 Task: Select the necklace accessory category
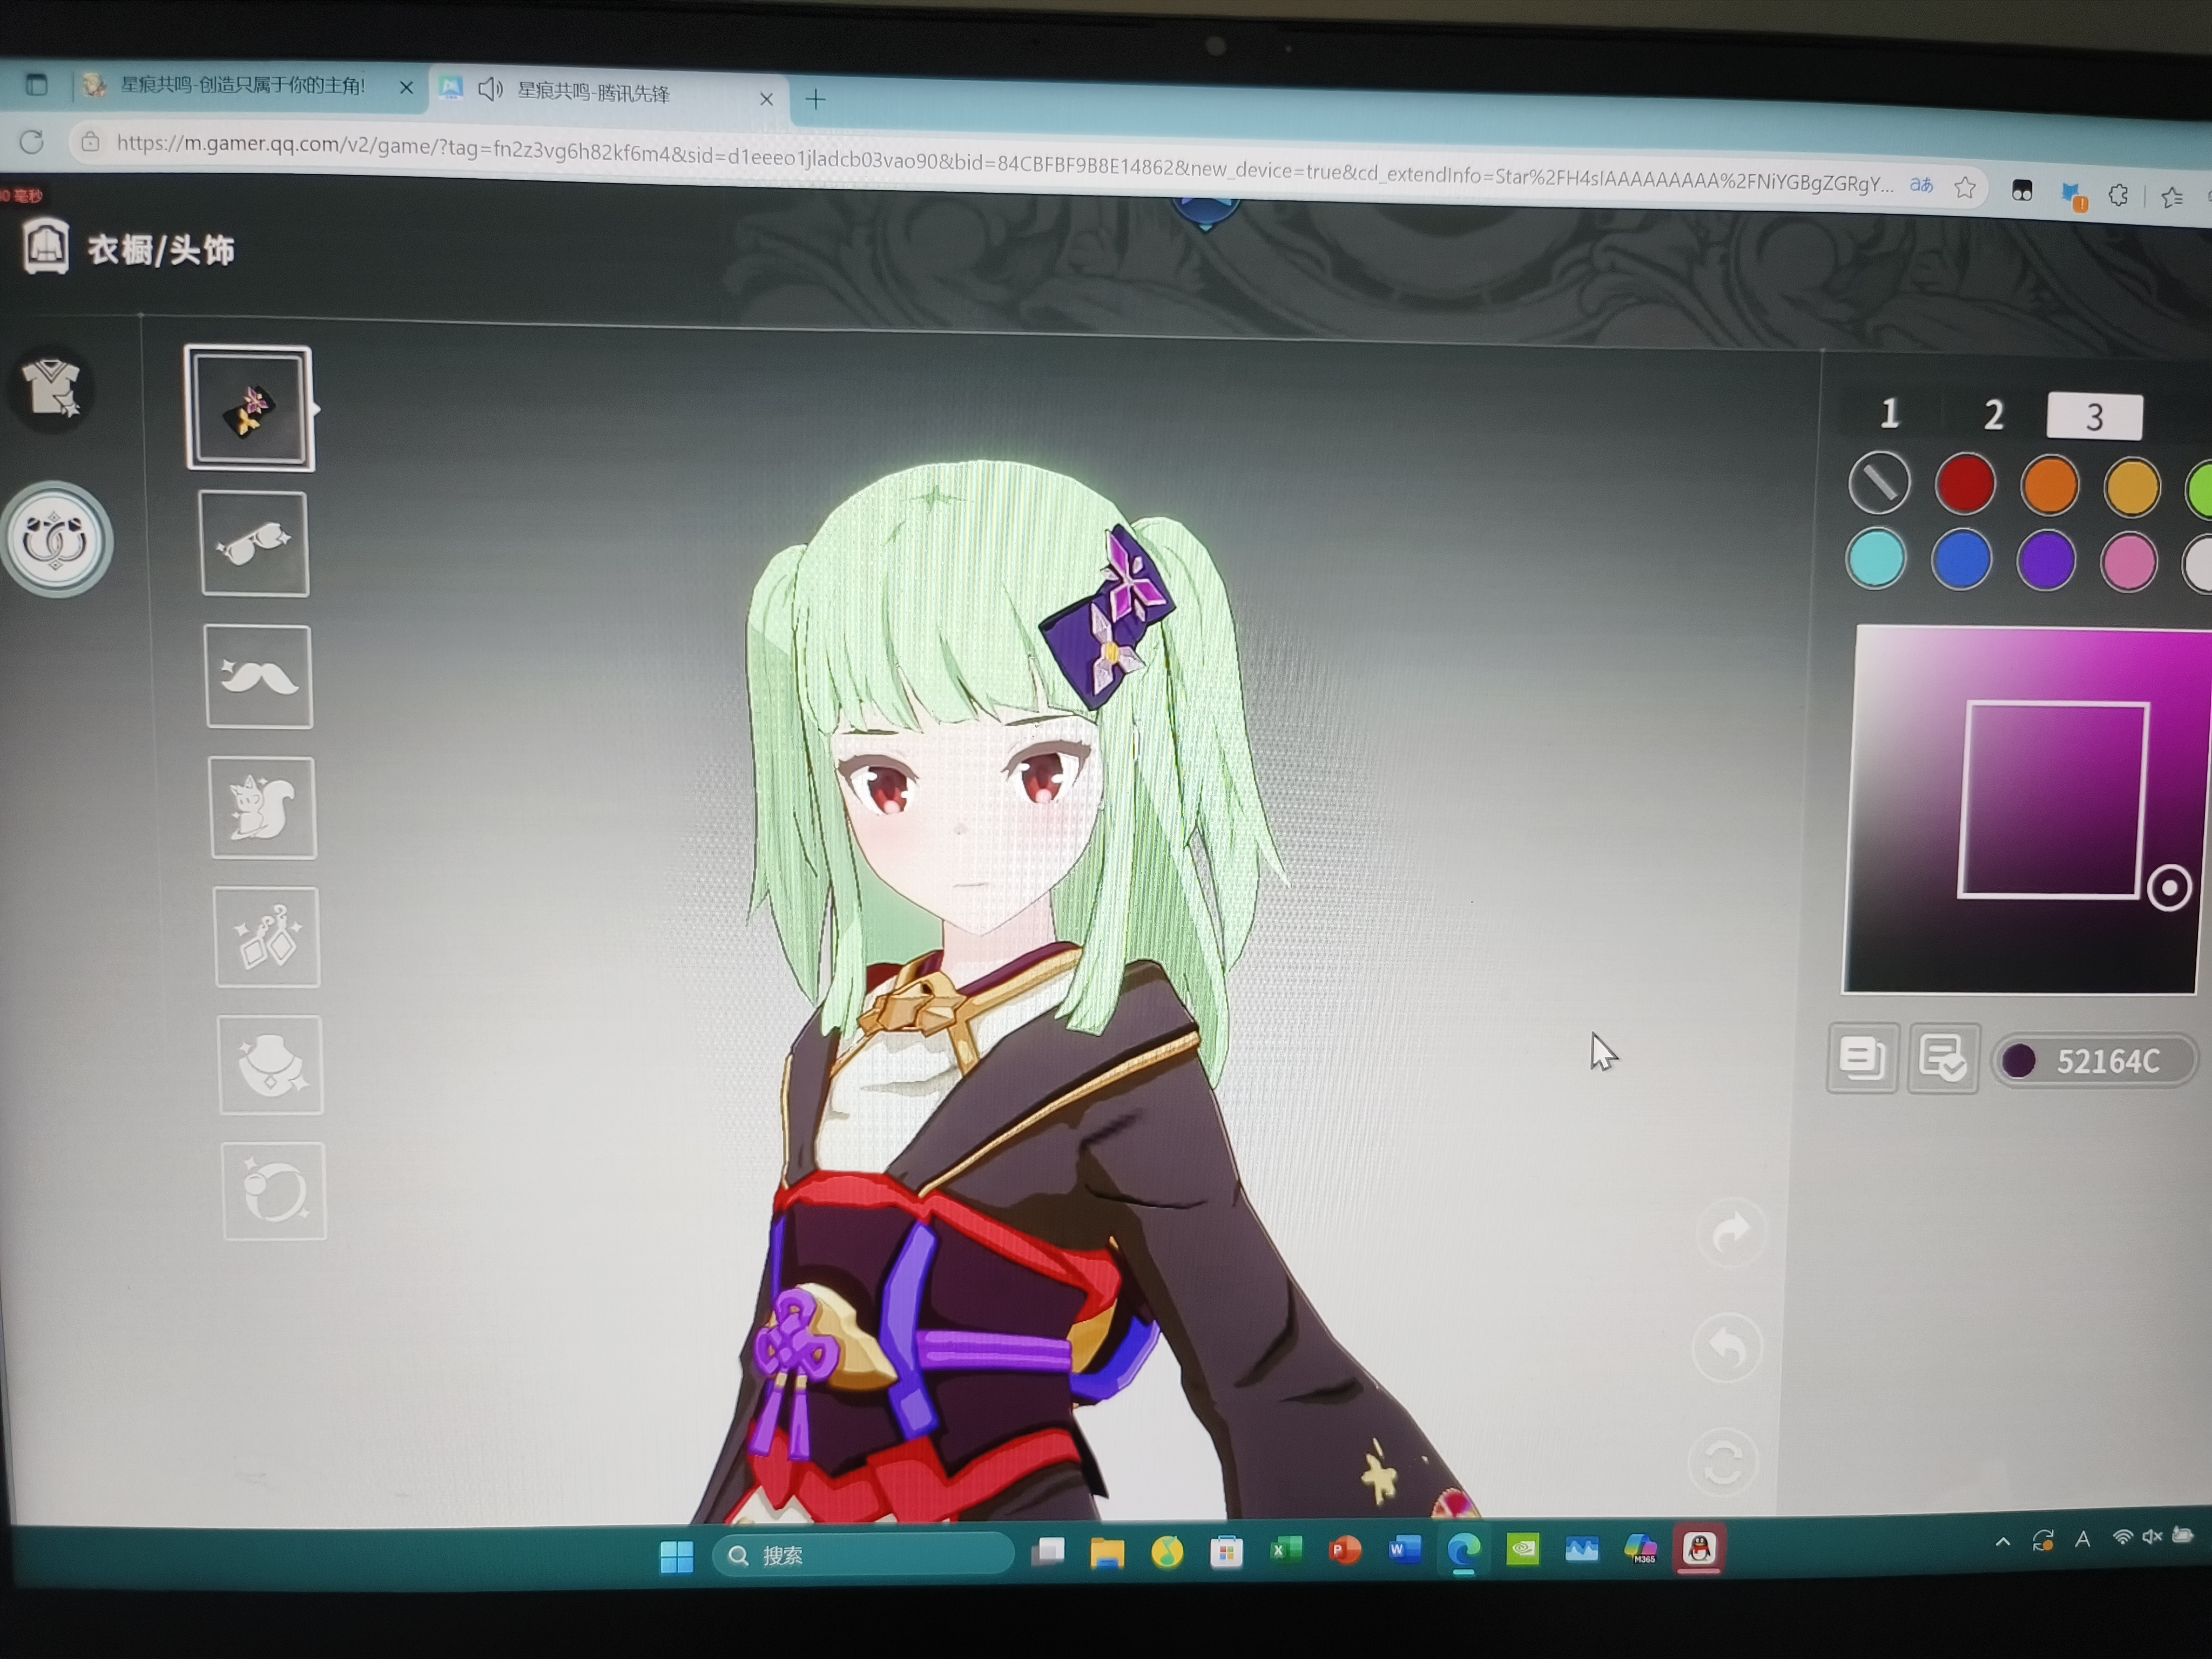click(x=271, y=1065)
